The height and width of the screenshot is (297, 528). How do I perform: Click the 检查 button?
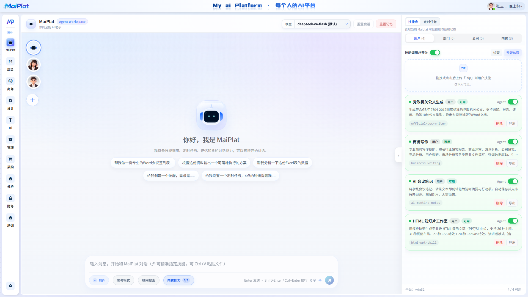(496, 53)
